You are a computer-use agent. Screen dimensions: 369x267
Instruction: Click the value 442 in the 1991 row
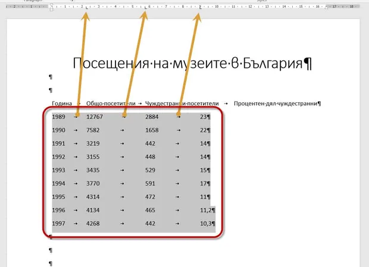tap(150, 143)
